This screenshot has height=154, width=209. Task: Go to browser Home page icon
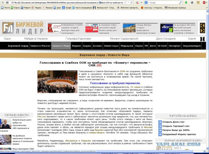192,3
